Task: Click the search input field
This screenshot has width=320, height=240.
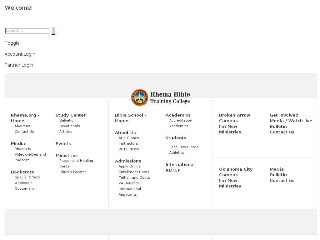Action: [x=27, y=31]
